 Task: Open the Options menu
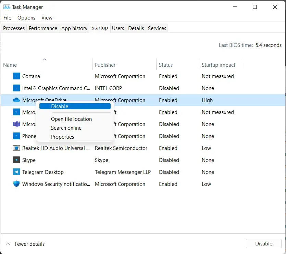(26, 18)
